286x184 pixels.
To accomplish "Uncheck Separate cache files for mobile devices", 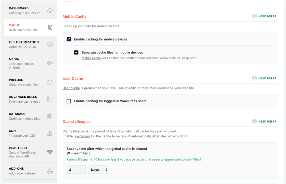I will click(x=76, y=53).
